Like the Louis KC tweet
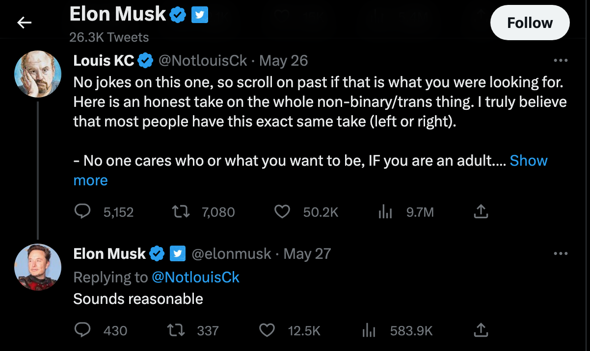 point(281,211)
